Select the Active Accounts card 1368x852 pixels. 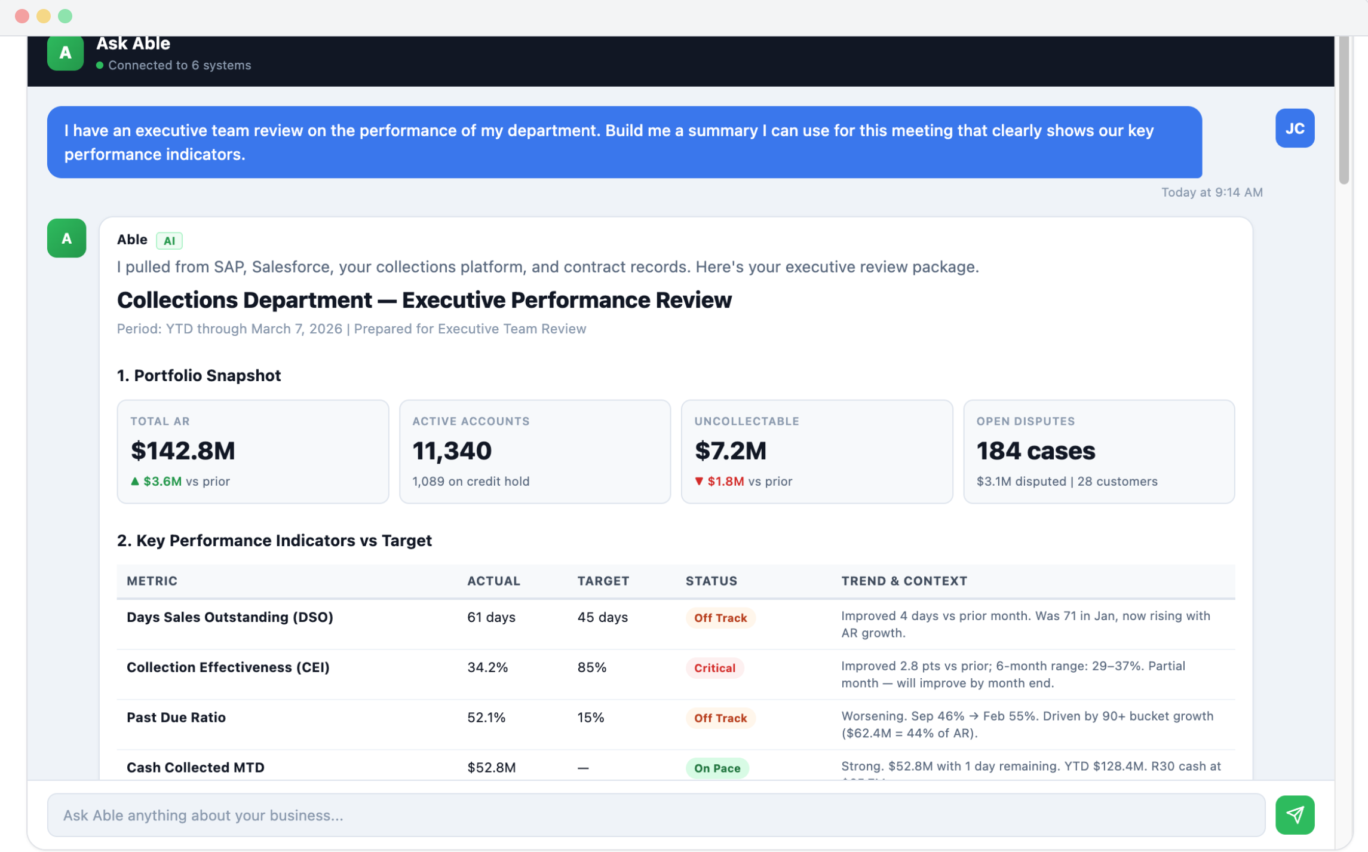[534, 452]
